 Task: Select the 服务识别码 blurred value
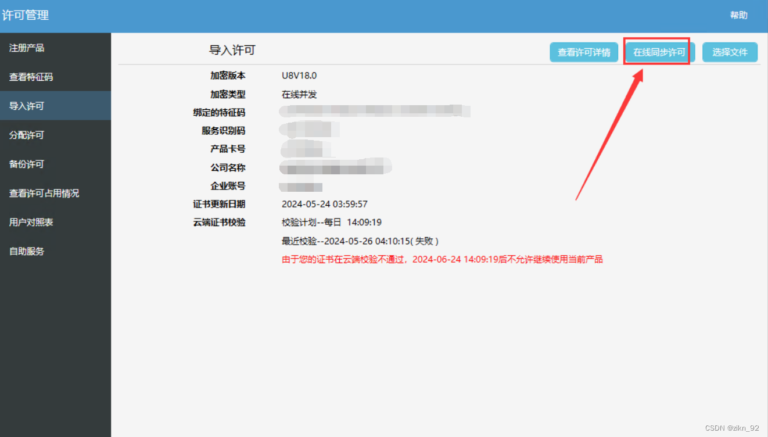pyautogui.click(x=308, y=130)
